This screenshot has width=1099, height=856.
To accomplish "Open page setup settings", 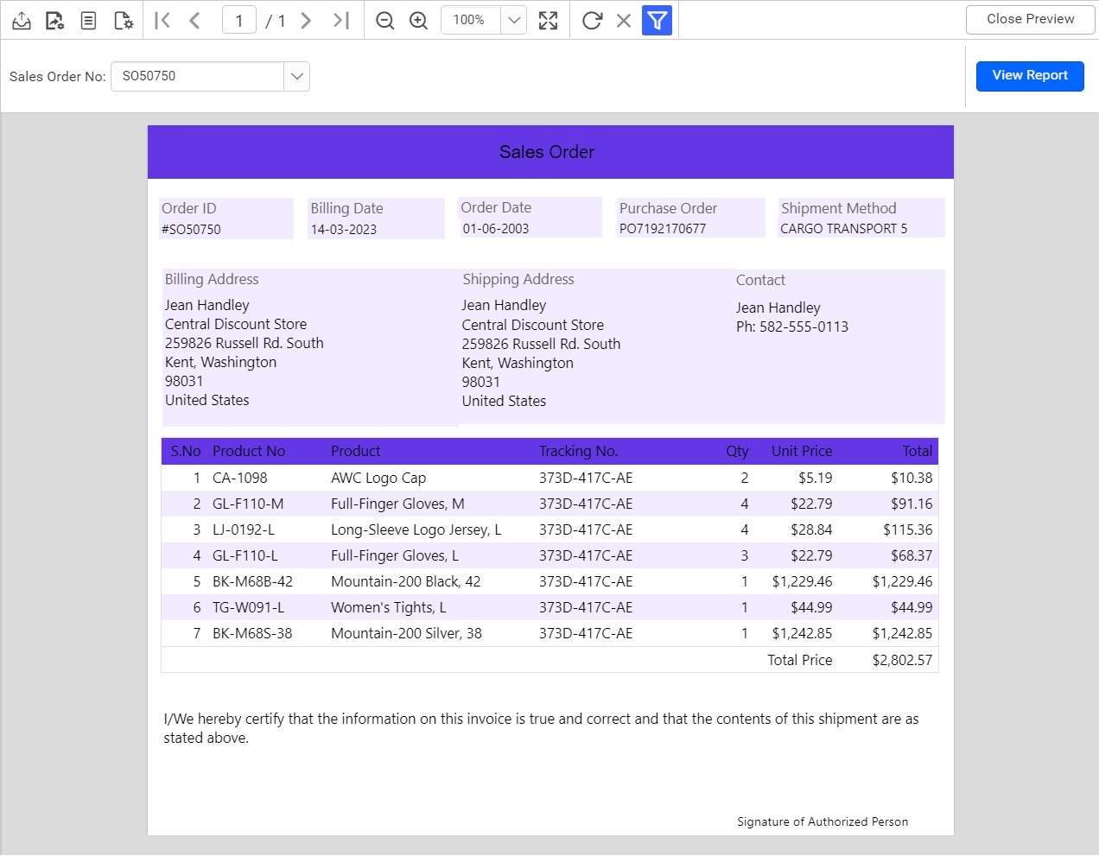I will pyautogui.click(x=123, y=20).
